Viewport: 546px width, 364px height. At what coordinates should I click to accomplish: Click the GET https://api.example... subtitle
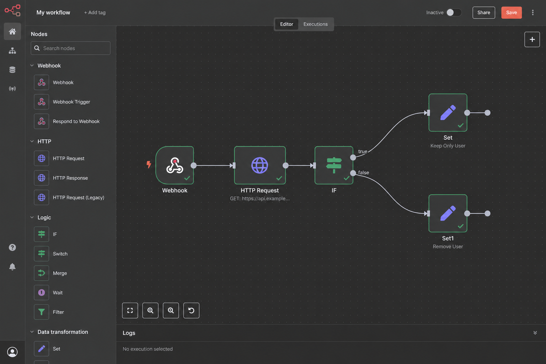point(260,198)
